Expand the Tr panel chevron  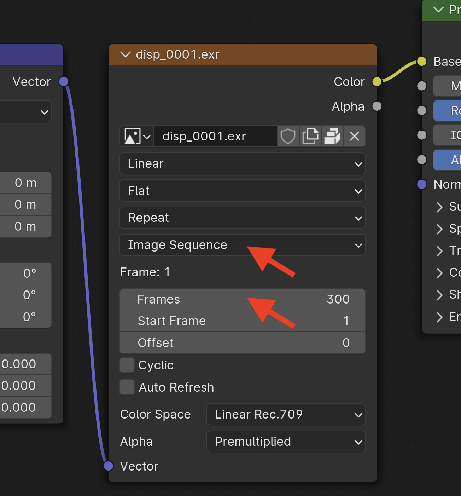[x=439, y=251]
